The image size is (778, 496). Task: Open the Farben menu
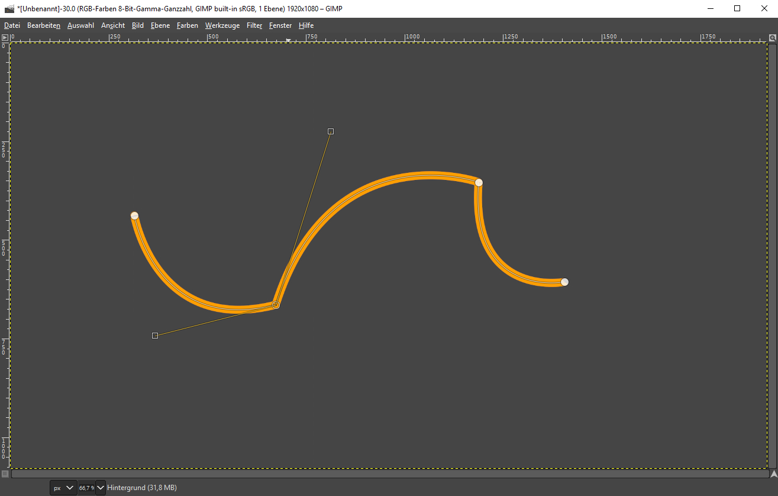[x=188, y=25]
